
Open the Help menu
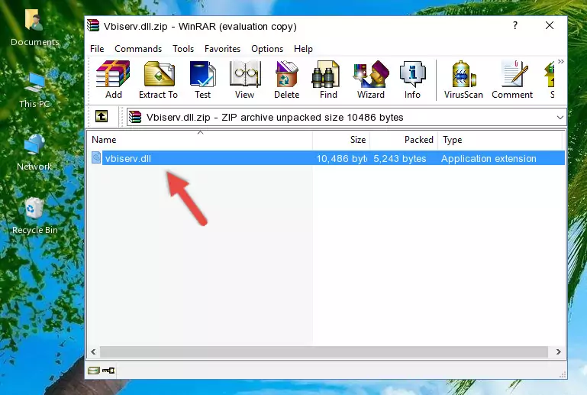(x=303, y=49)
